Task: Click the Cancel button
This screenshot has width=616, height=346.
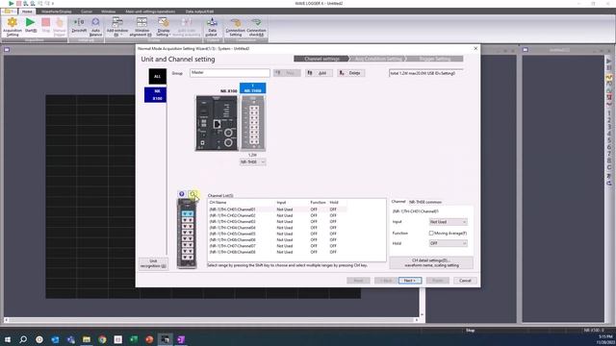Action: pyautogui.click(x=465, y=281)
